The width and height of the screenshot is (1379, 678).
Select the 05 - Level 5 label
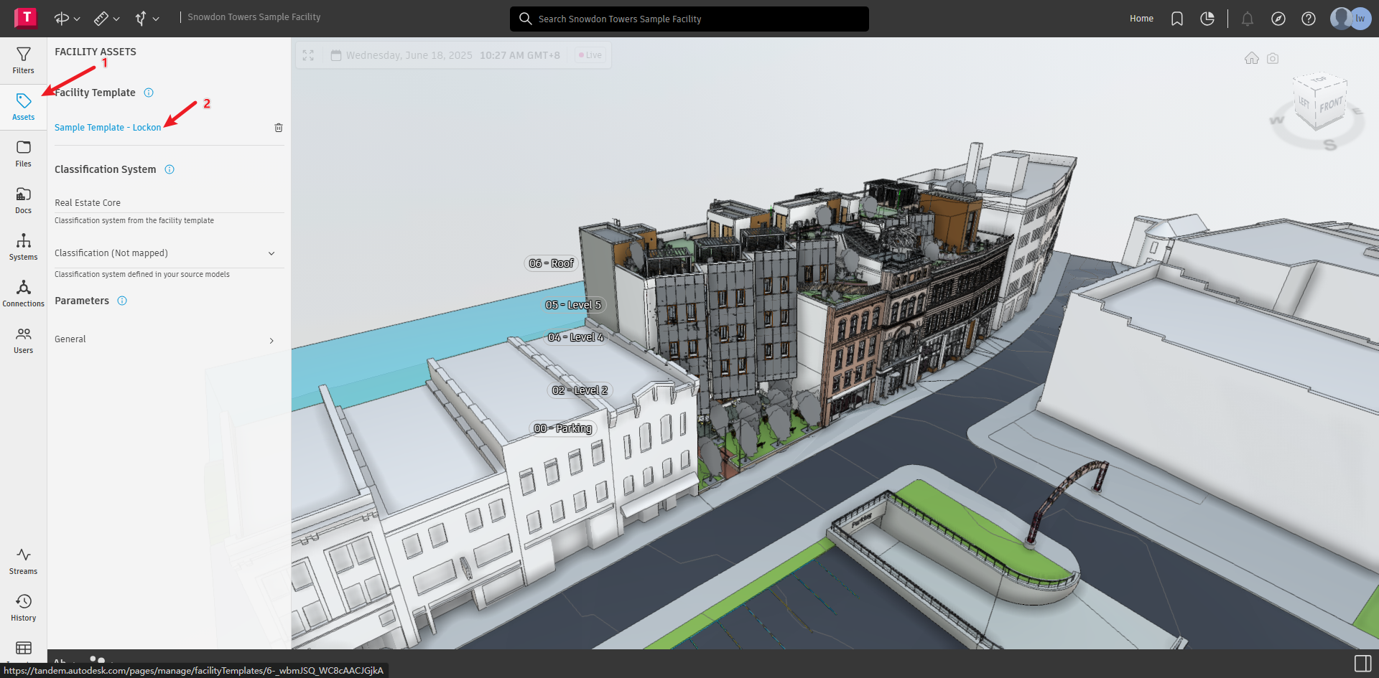click(x=573, y=305)
